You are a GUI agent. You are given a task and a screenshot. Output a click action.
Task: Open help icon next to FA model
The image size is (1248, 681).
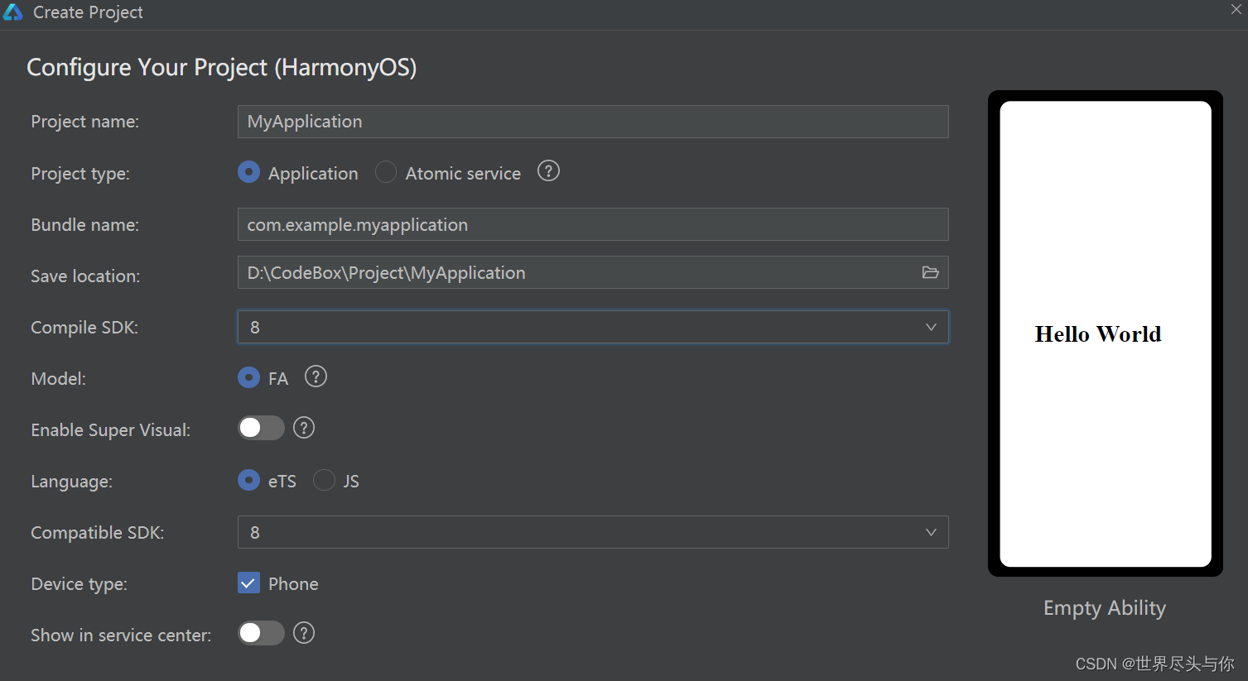click(316, 376)
